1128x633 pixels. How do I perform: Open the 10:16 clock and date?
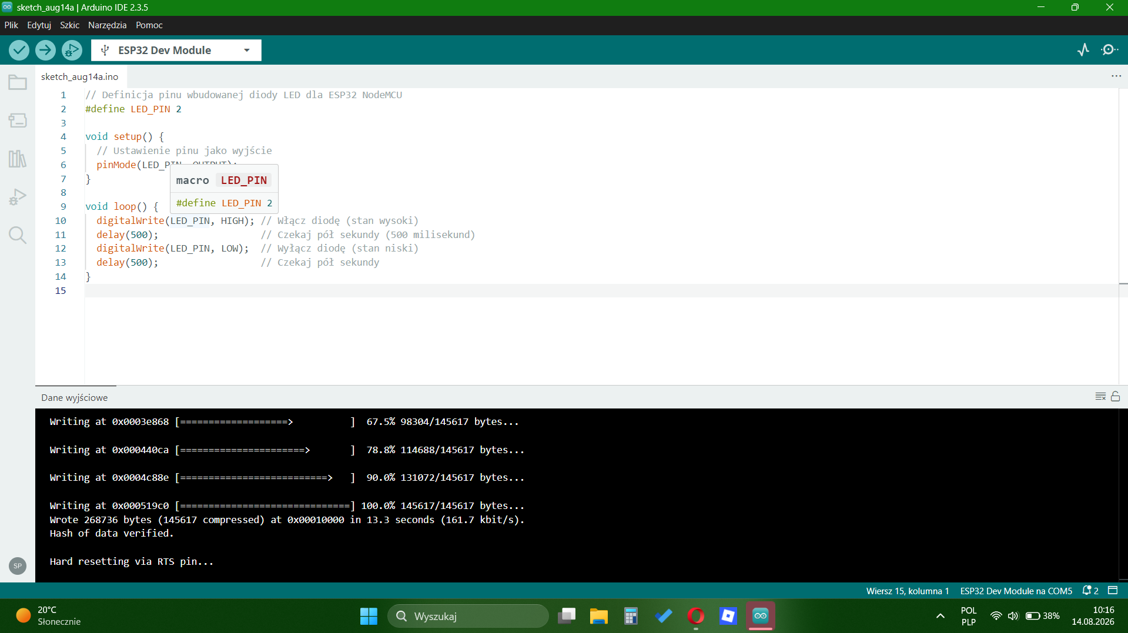point(1093,616)
